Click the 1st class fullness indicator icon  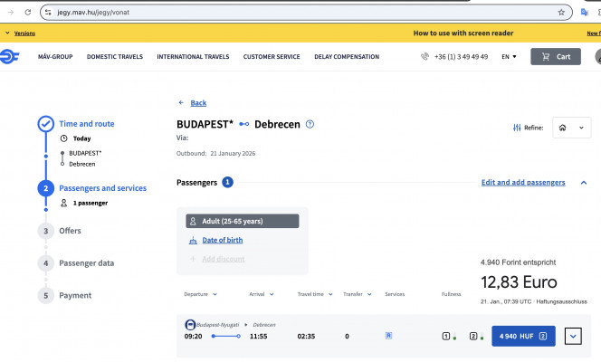click(446, 336)
